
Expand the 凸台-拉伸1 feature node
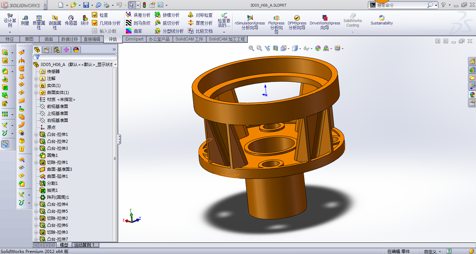36,135
